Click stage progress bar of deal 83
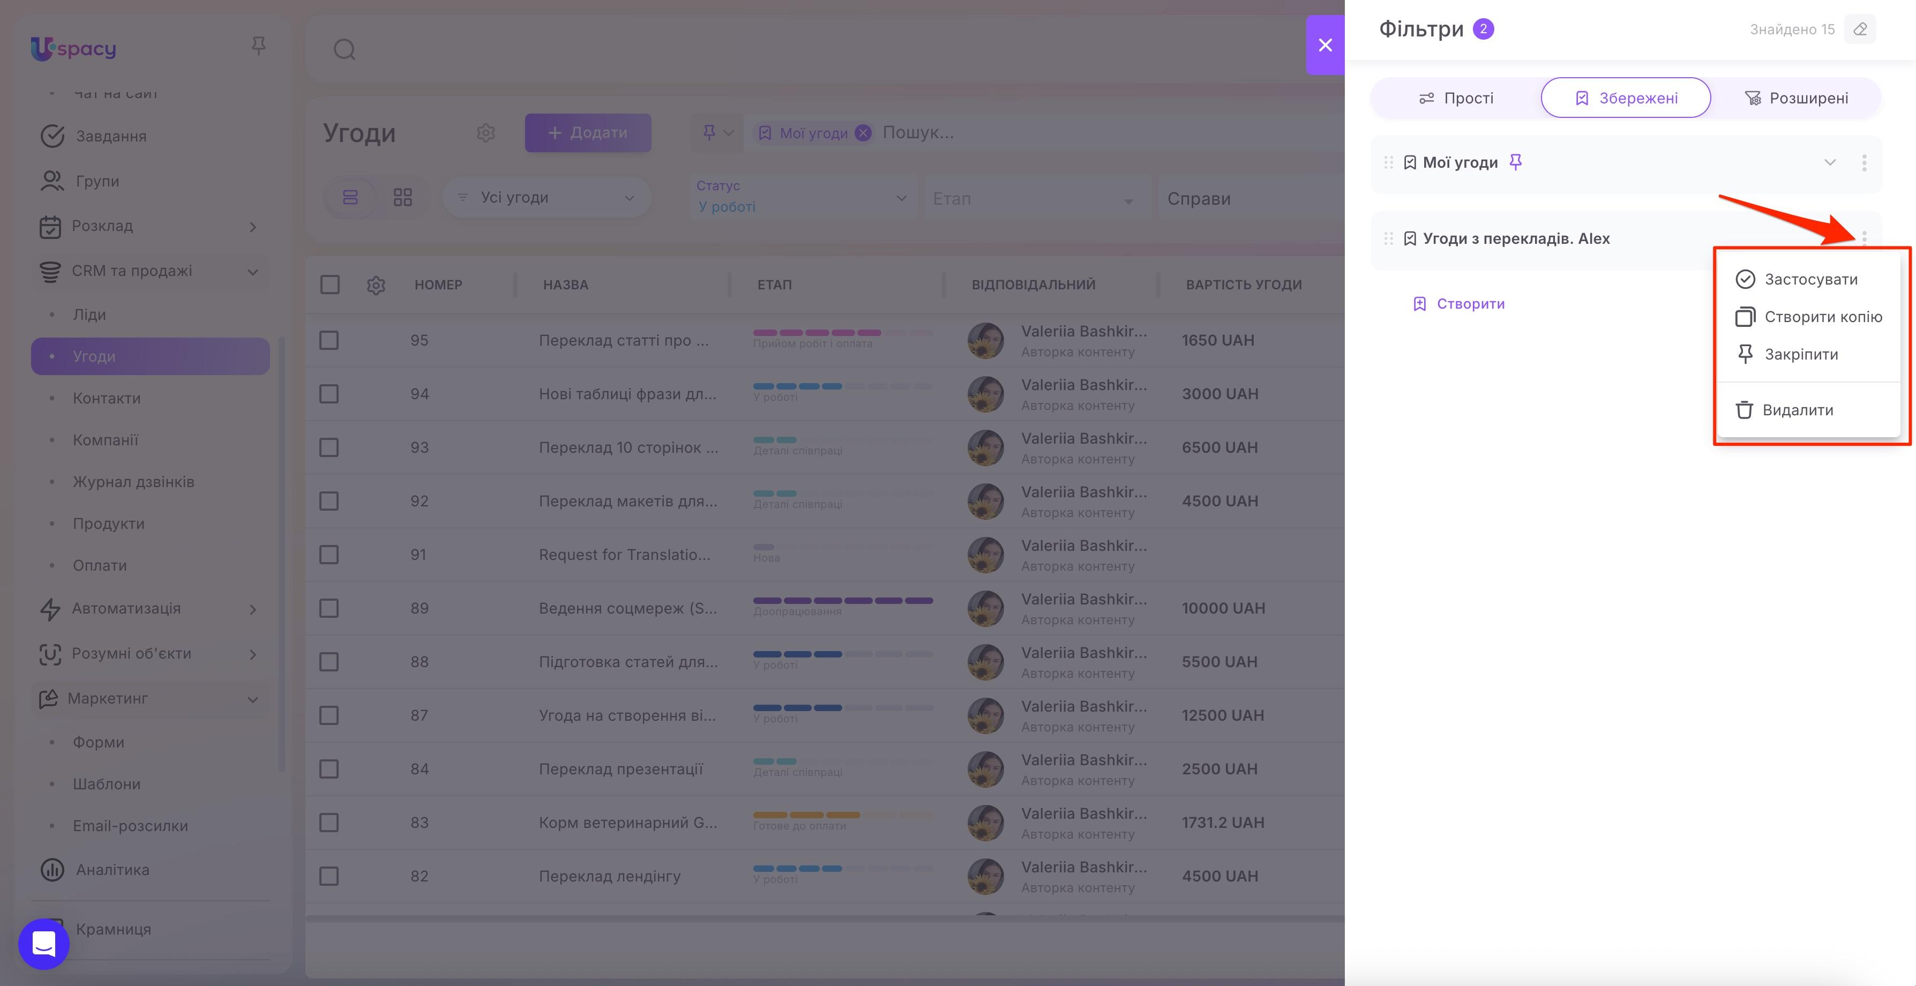 (843, 815)
